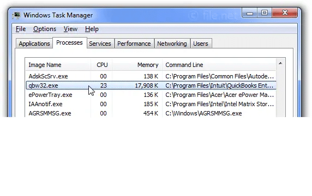
Task: Select the IAAnotif.exe process
Action: 45,104
